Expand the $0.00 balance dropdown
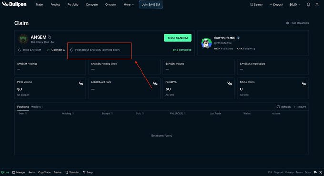 (x=295, y=5)
